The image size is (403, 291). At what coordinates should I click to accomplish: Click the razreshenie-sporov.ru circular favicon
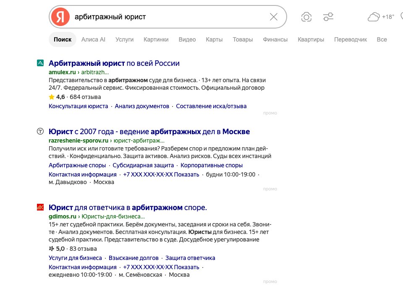point(40,131)
